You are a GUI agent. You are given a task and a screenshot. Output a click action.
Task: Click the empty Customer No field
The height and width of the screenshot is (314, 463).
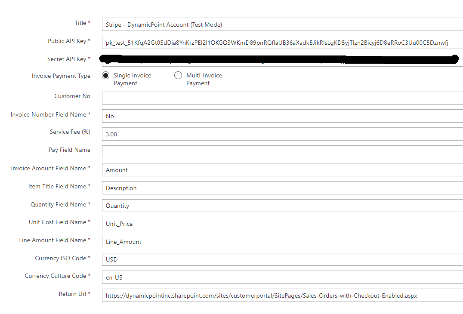click(x=282, y=98)
